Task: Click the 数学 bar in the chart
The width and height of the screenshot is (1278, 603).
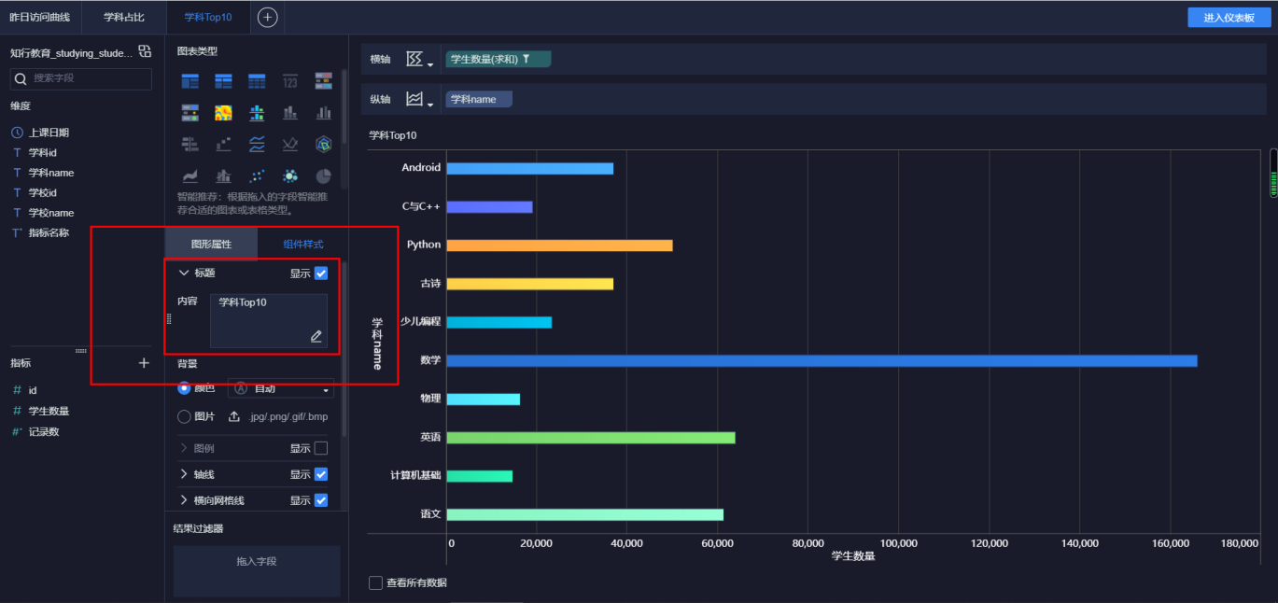Action: click(x=822, y=360)
